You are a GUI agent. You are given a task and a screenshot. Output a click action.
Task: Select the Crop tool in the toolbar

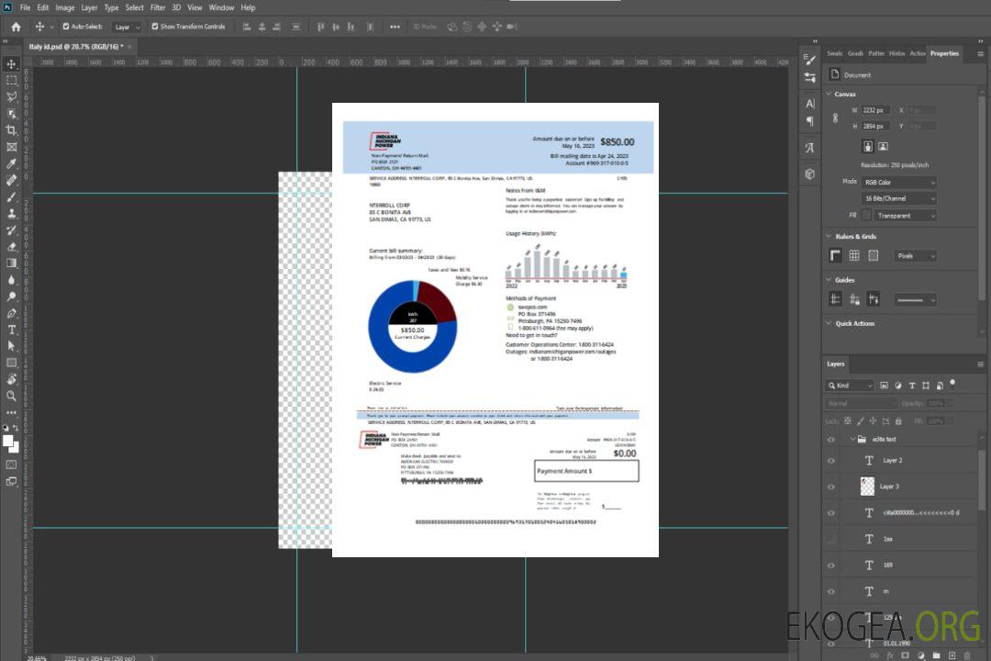click(12, 130)
